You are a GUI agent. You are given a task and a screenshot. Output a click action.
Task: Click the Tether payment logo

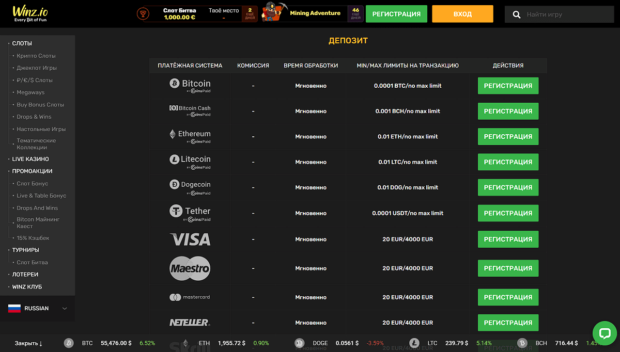[190, 213]
